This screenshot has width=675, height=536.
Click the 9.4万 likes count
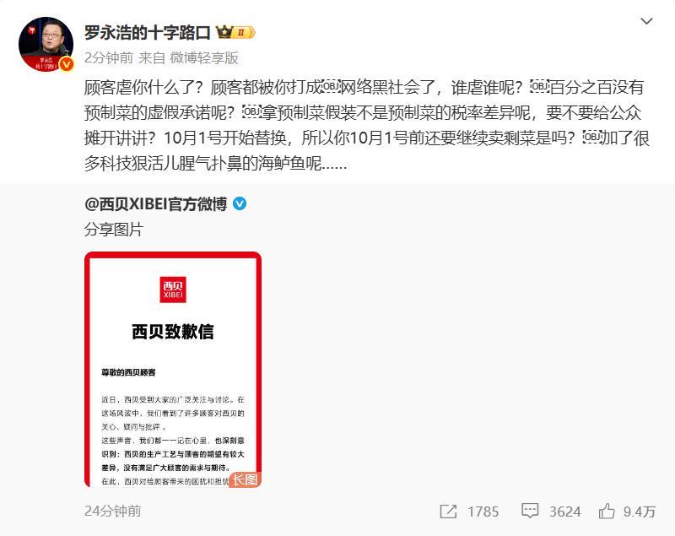click(640, 512)
